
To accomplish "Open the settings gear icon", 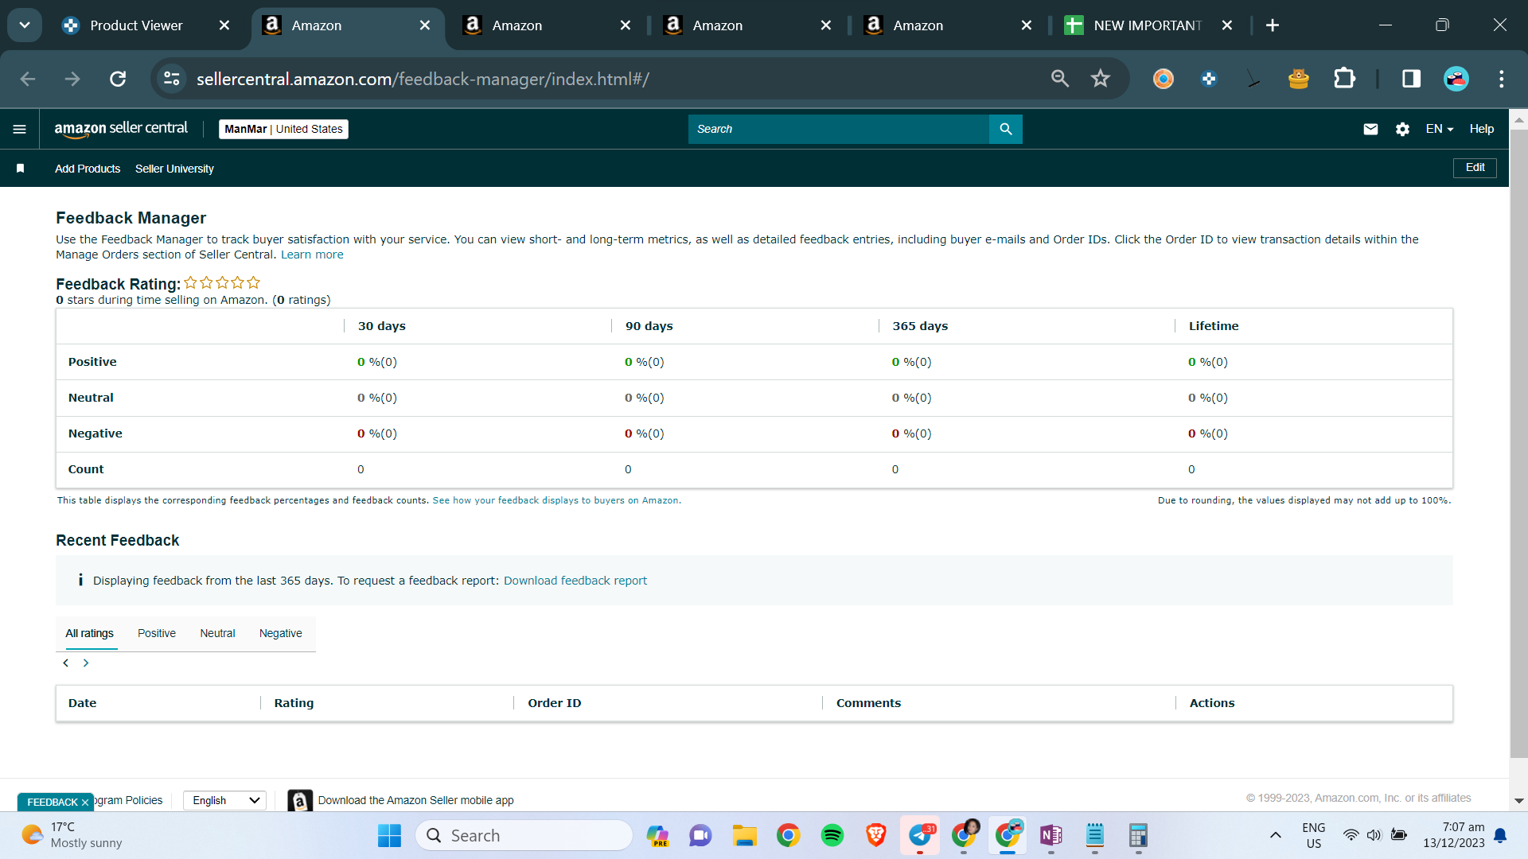I will [x=1402, y=129].
